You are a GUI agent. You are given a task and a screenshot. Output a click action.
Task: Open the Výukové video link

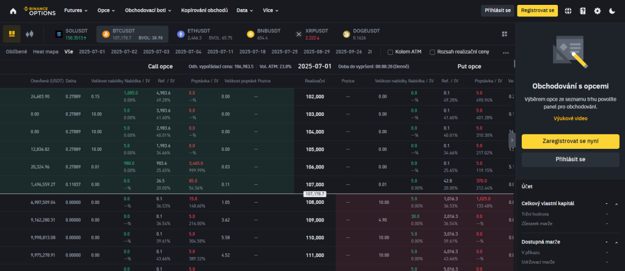pos(570,118)
